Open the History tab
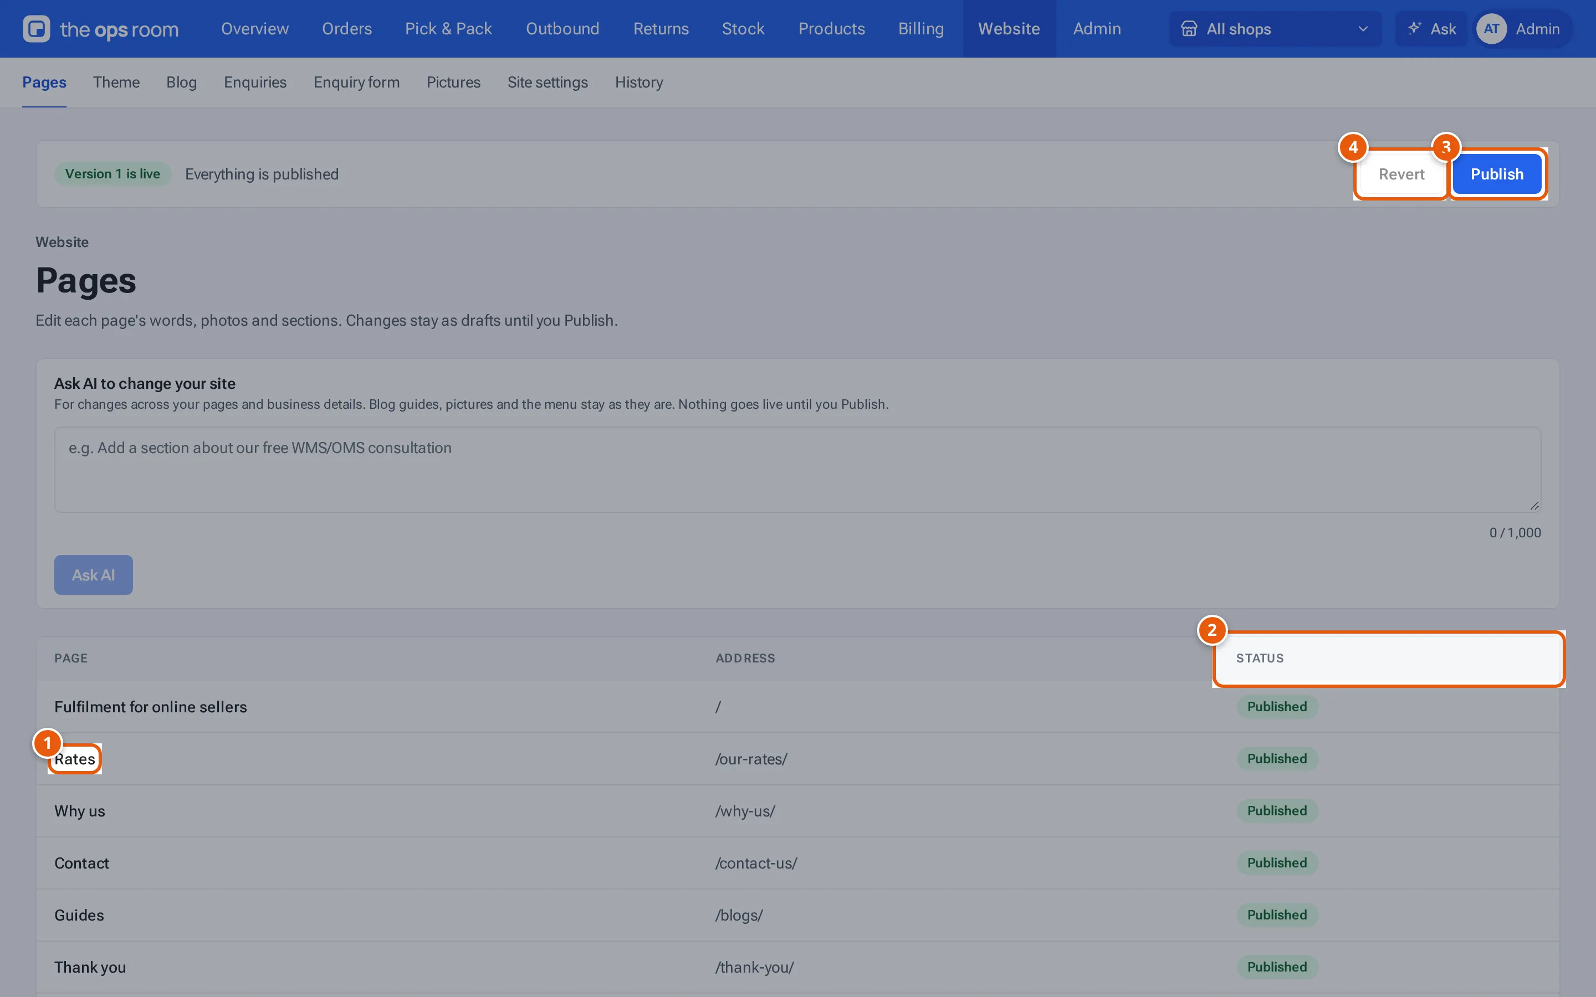Screen dimensions: 1596x997 click(639, 83)
